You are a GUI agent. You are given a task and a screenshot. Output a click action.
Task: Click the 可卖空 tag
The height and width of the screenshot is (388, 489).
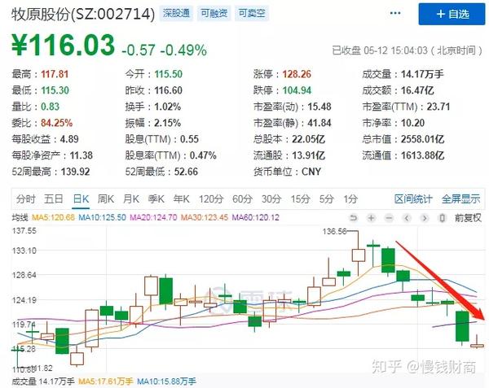click(x=252, y=13)
